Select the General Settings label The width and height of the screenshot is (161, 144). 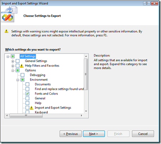(36, 61)
